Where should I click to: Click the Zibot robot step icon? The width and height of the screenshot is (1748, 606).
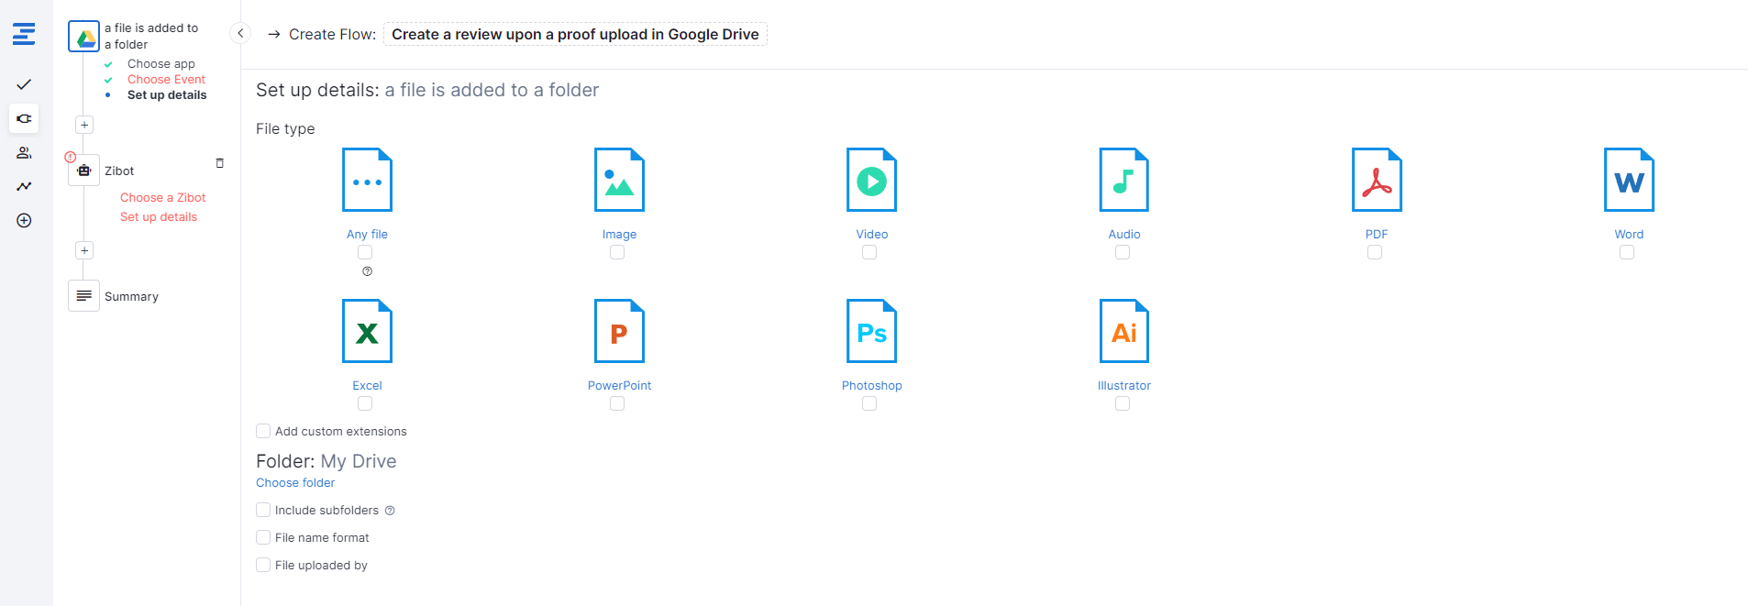coord(84,171)
